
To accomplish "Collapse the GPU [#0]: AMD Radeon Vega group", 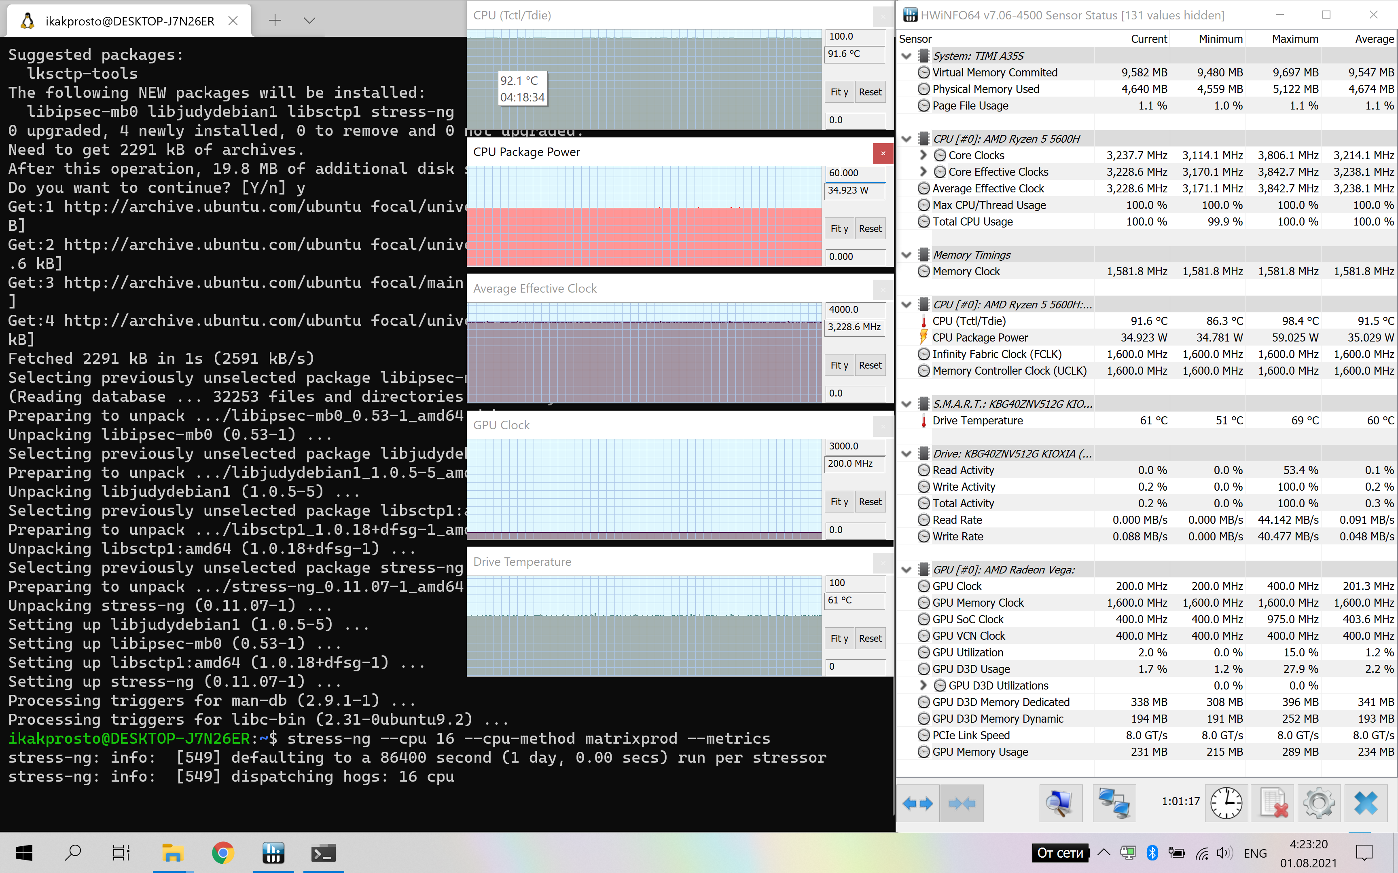I will (906, 570).
